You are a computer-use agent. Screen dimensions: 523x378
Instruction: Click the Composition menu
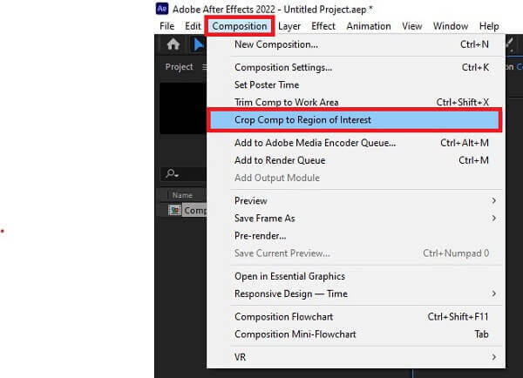click(x=240, y=26)
